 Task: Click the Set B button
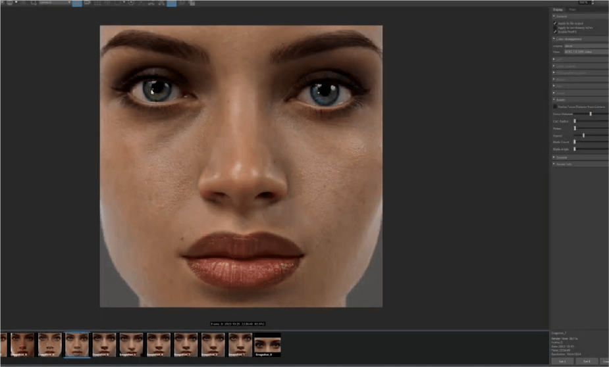(x=586, y=361)
